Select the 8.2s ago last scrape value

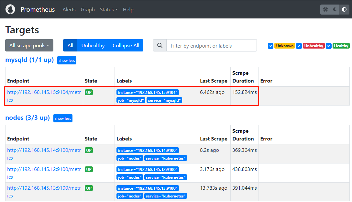point(209,150)
